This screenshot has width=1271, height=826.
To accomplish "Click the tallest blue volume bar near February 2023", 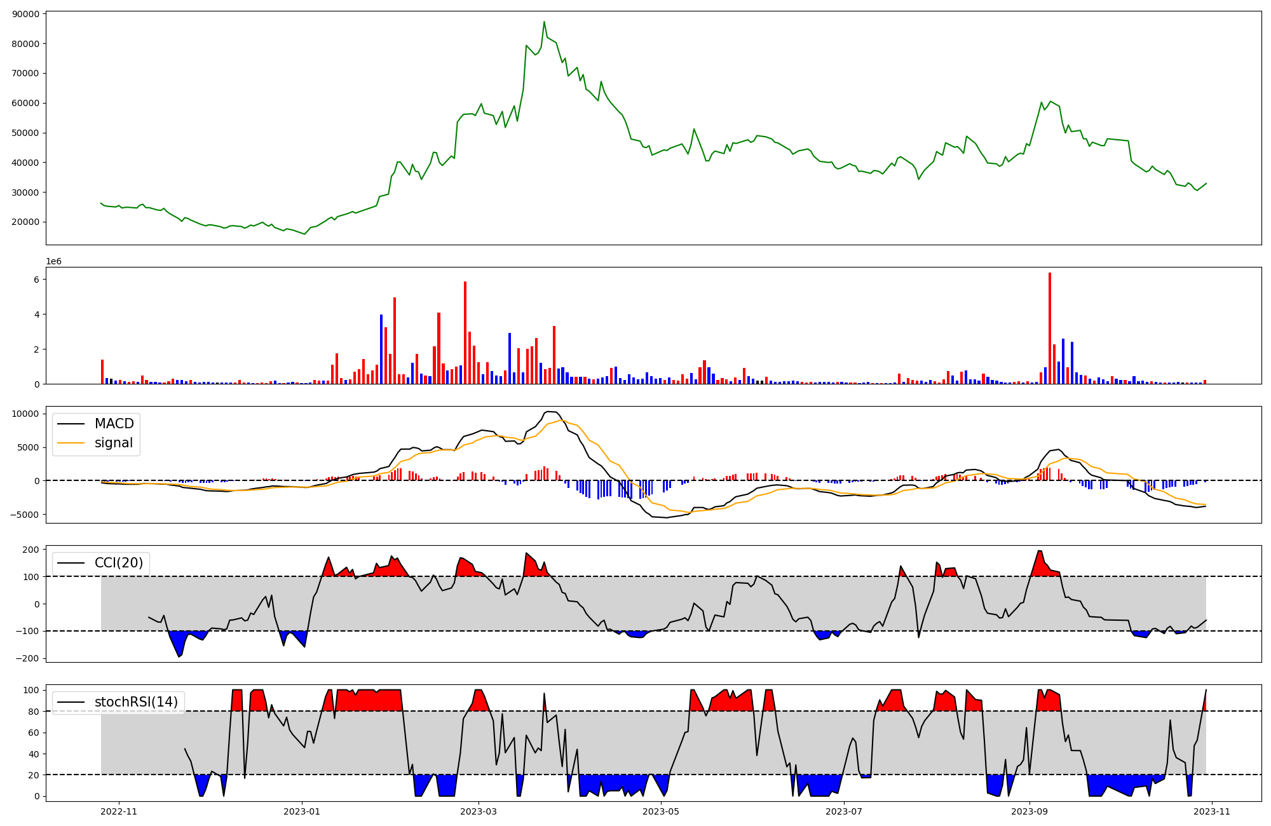I will point(381,348).
